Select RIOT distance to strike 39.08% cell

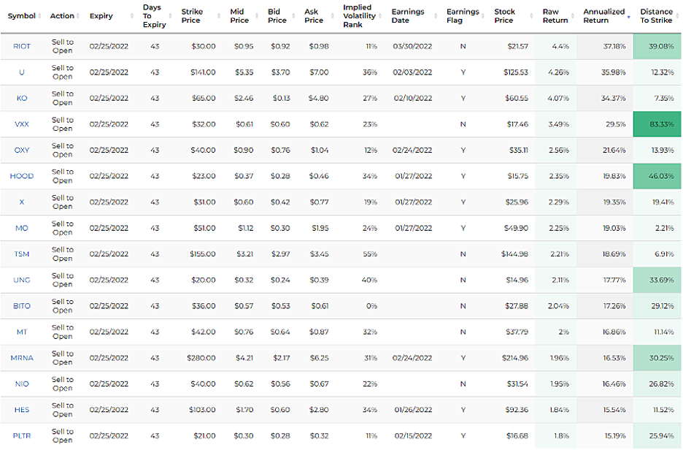(657, 46)
